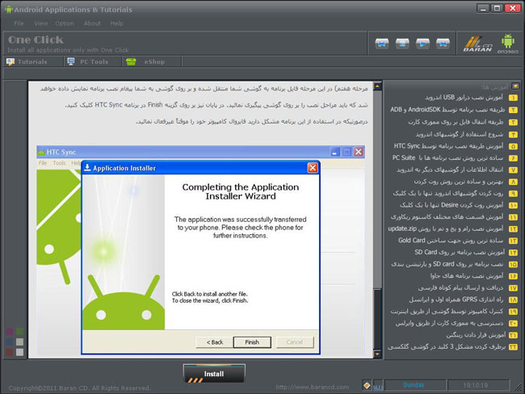
Task: Open the 'برطرف کردن مشکل 3 کلید' row
Action: 452,347
